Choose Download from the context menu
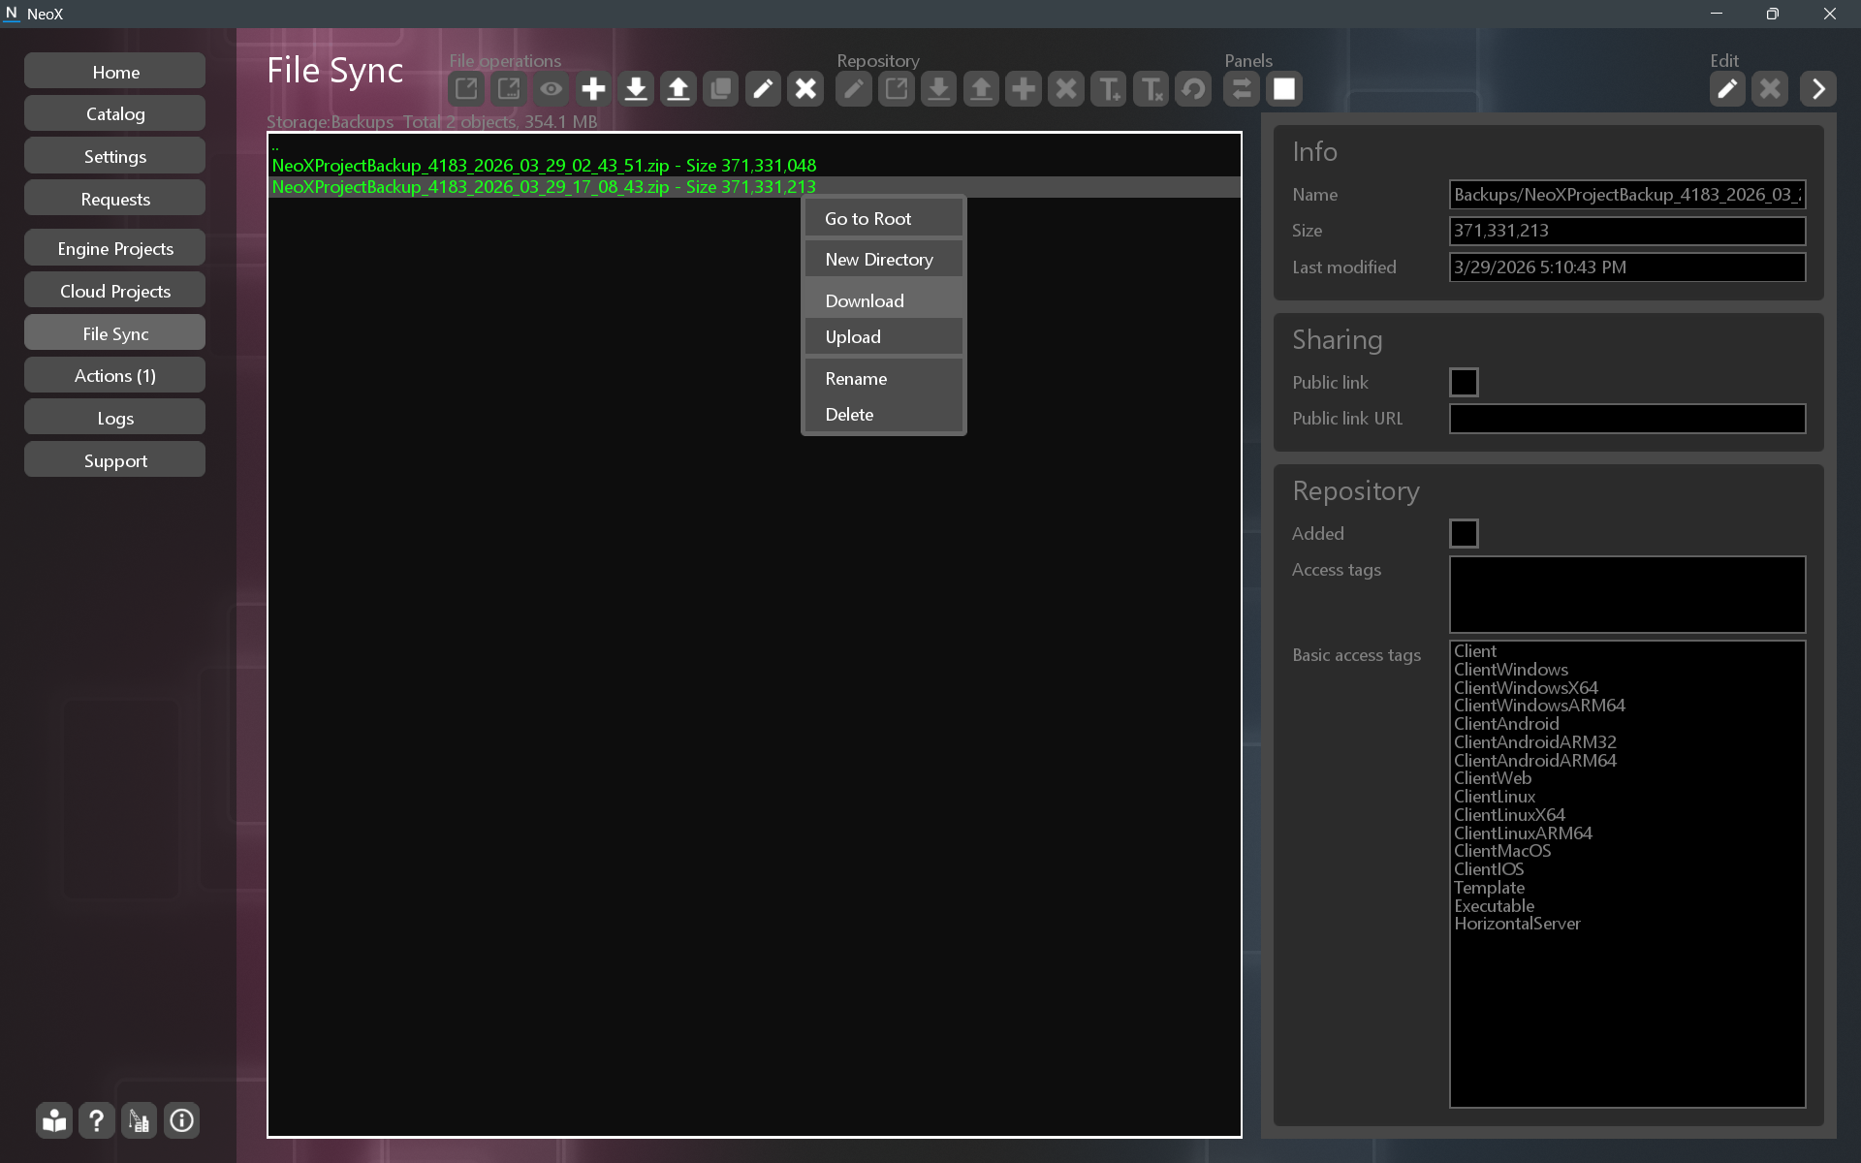Image resolution: width=1861 pixels, height=1163 pixels. click(x=865, y=300)
